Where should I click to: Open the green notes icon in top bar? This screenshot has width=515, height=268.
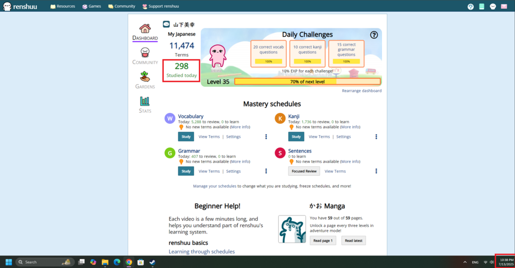tap(482, 7)
